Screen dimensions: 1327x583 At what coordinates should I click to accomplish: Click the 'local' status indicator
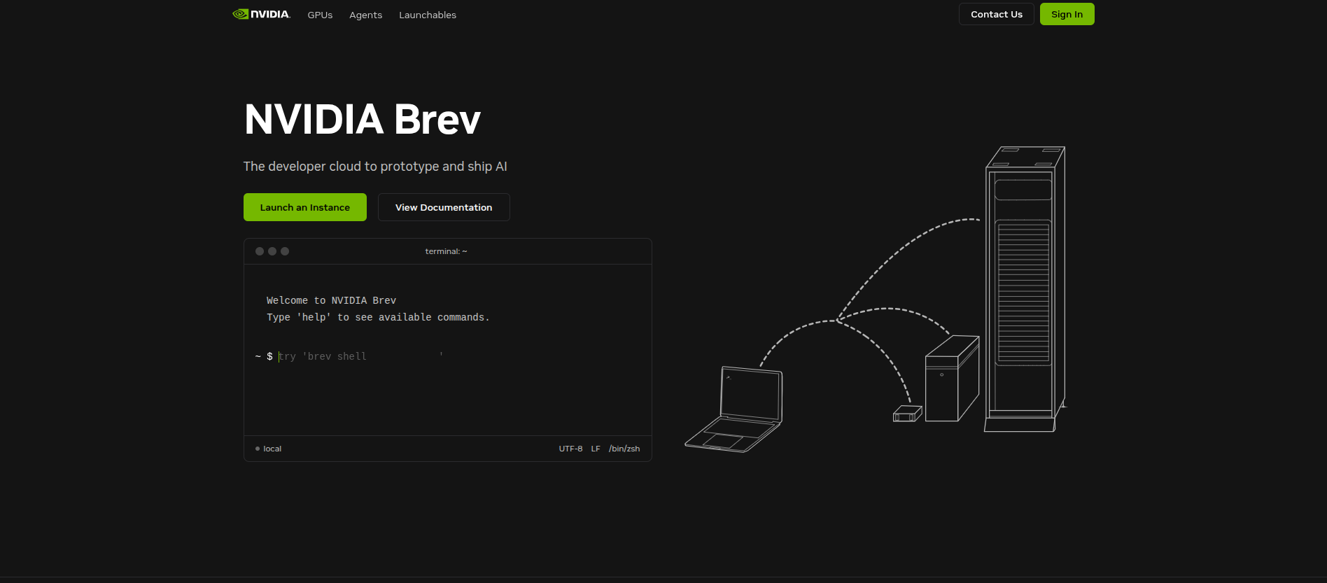pos(269,449)
